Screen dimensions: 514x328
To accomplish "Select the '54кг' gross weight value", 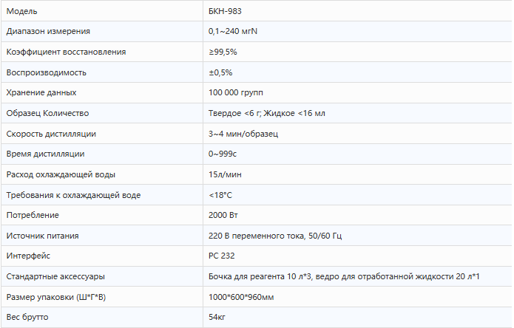I will click(x=220, y=317).
